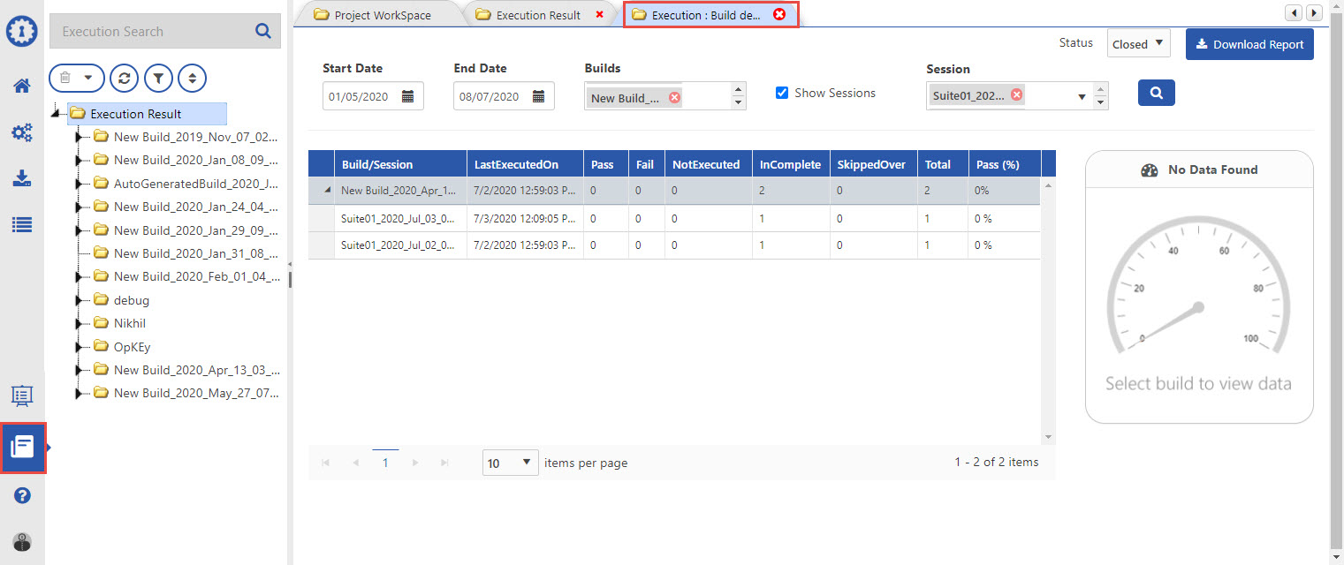This screenshot has width=1344, height=565.
Task: Toggle the Show Sessions checkbox
Action: tap(781, 93)
